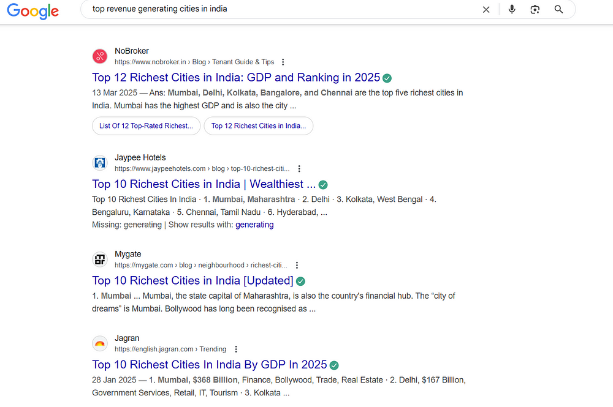Click the '13 Mar 2025' snippet date
The image size is (613, 407).
tap(115, 93)
